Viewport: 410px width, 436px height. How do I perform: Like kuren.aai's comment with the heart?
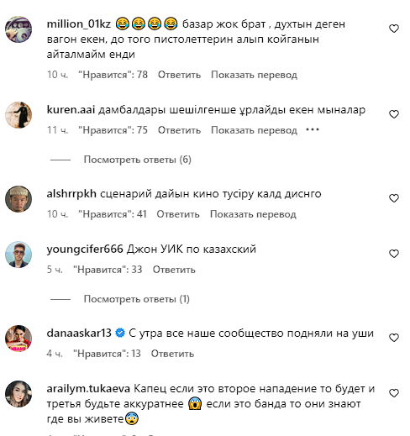tap(394, 114)
